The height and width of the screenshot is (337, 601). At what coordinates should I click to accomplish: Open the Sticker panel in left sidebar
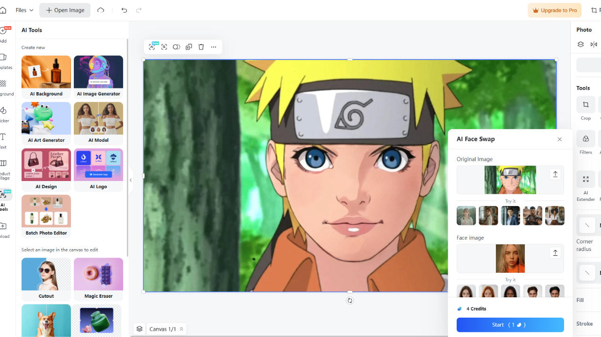coord(3,114)
